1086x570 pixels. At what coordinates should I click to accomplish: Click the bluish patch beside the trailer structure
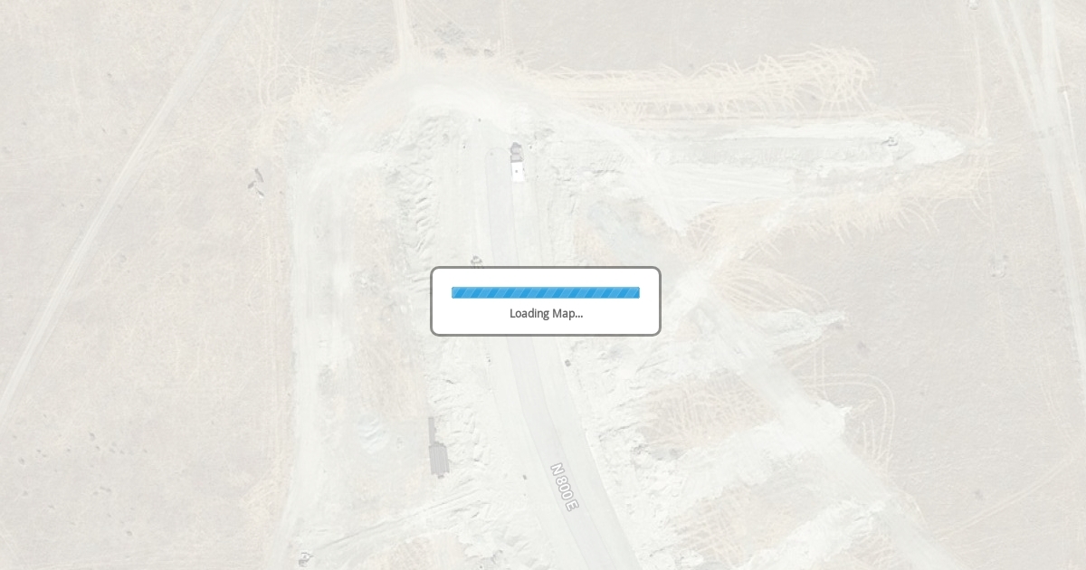click(x=372, y=432)
